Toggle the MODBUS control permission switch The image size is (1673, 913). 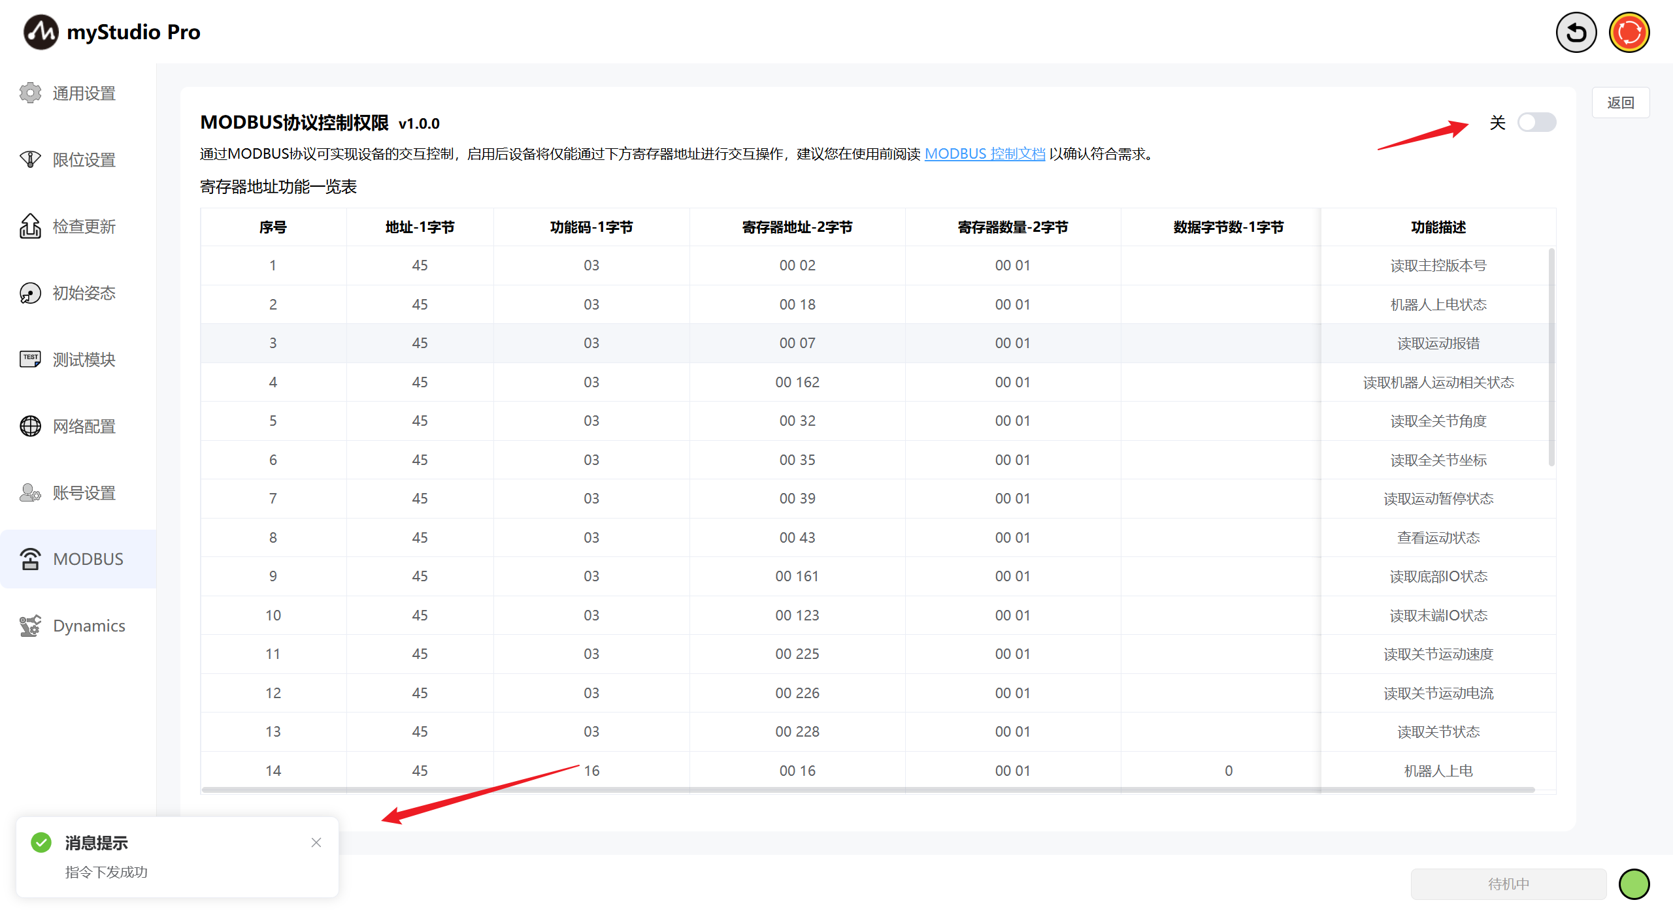(x=1536, y=122)
